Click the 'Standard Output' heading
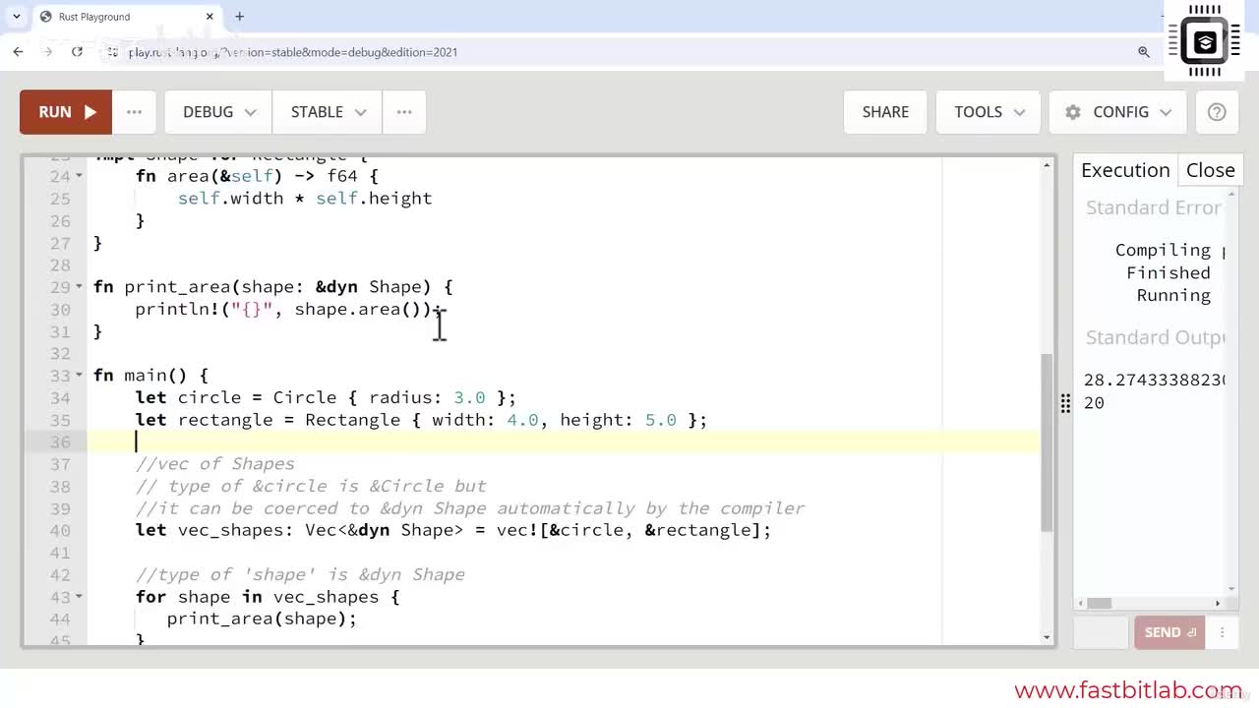Viewport: 1259px width, 708px height. click(x=1155, y=337)
